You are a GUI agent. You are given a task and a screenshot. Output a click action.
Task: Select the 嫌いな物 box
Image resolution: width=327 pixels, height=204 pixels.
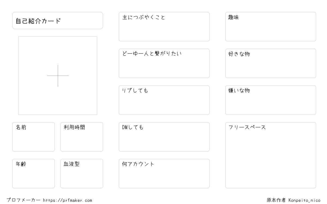pyautogui.click(x=271, y=100)
